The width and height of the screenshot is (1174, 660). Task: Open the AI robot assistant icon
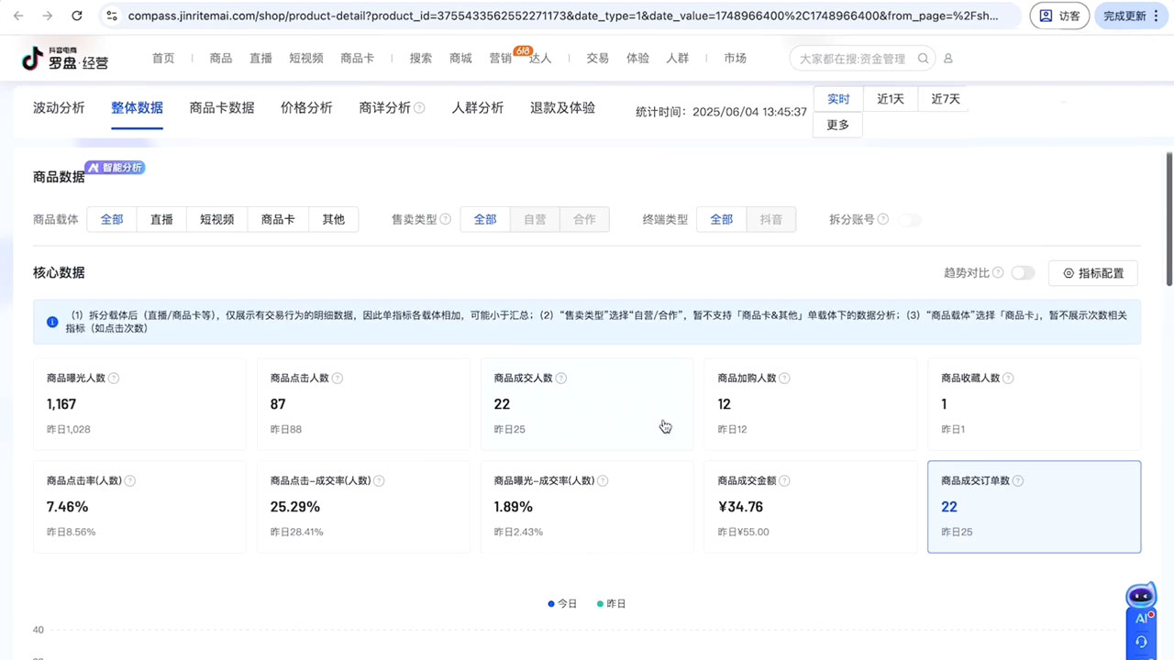(1141, 597)
